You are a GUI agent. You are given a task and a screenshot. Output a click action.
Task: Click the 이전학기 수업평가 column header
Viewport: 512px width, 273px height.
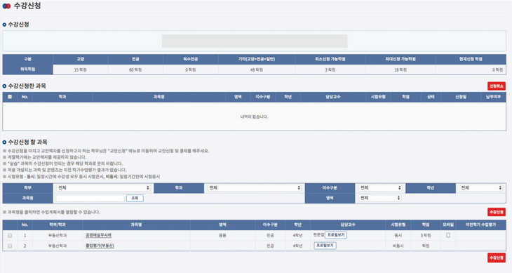(x=480, y=225)
